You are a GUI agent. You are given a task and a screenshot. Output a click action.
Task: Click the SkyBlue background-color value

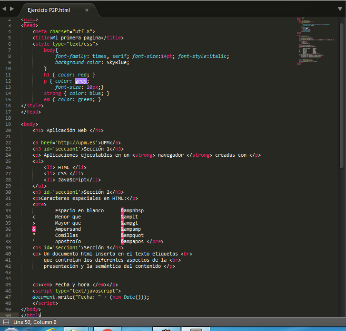pos(118,62)
